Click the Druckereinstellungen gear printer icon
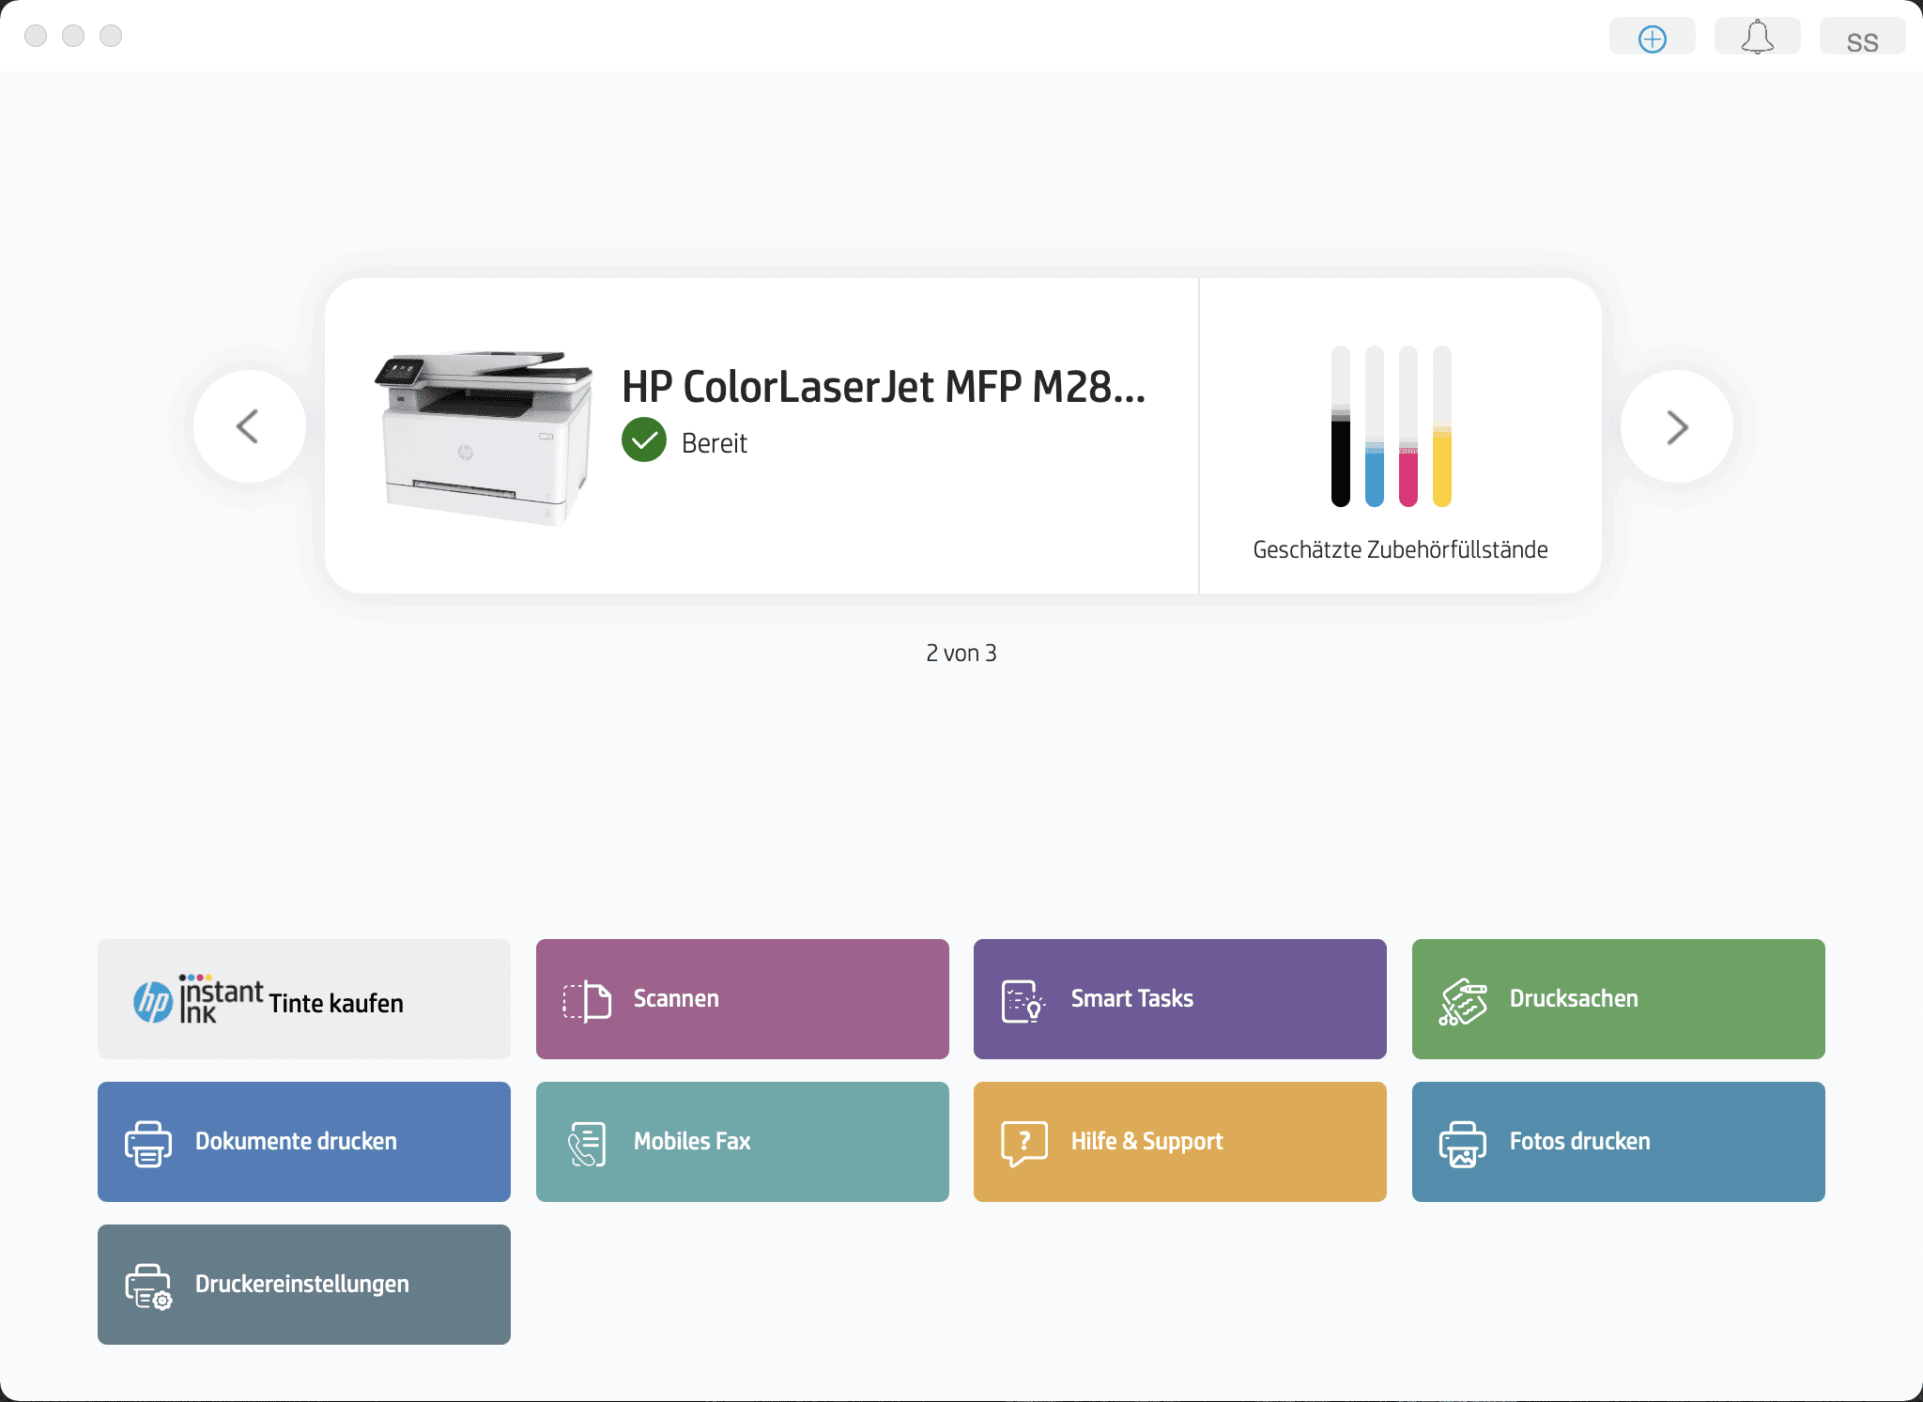Image resolution: width=1923 pixels, height=1402 pixels. (x=148, y=1286)
